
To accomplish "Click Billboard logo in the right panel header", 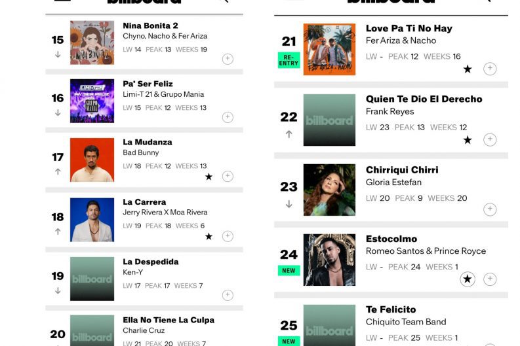I will pos(391,2).
